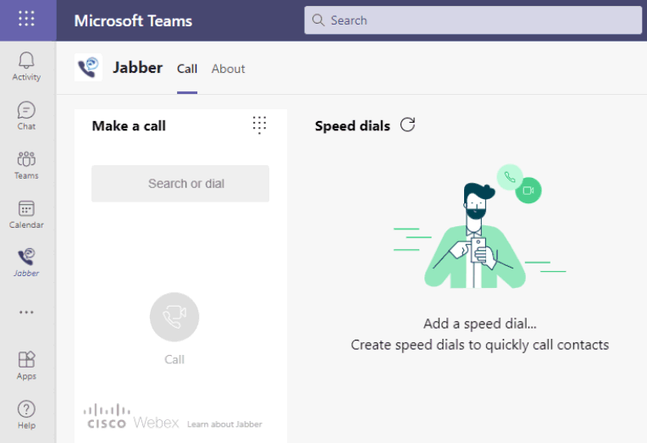Viewport: 647px width, 443px height.
Task: Click the Make a call heading
Action: pyautogui.click(x=129, y=126)
